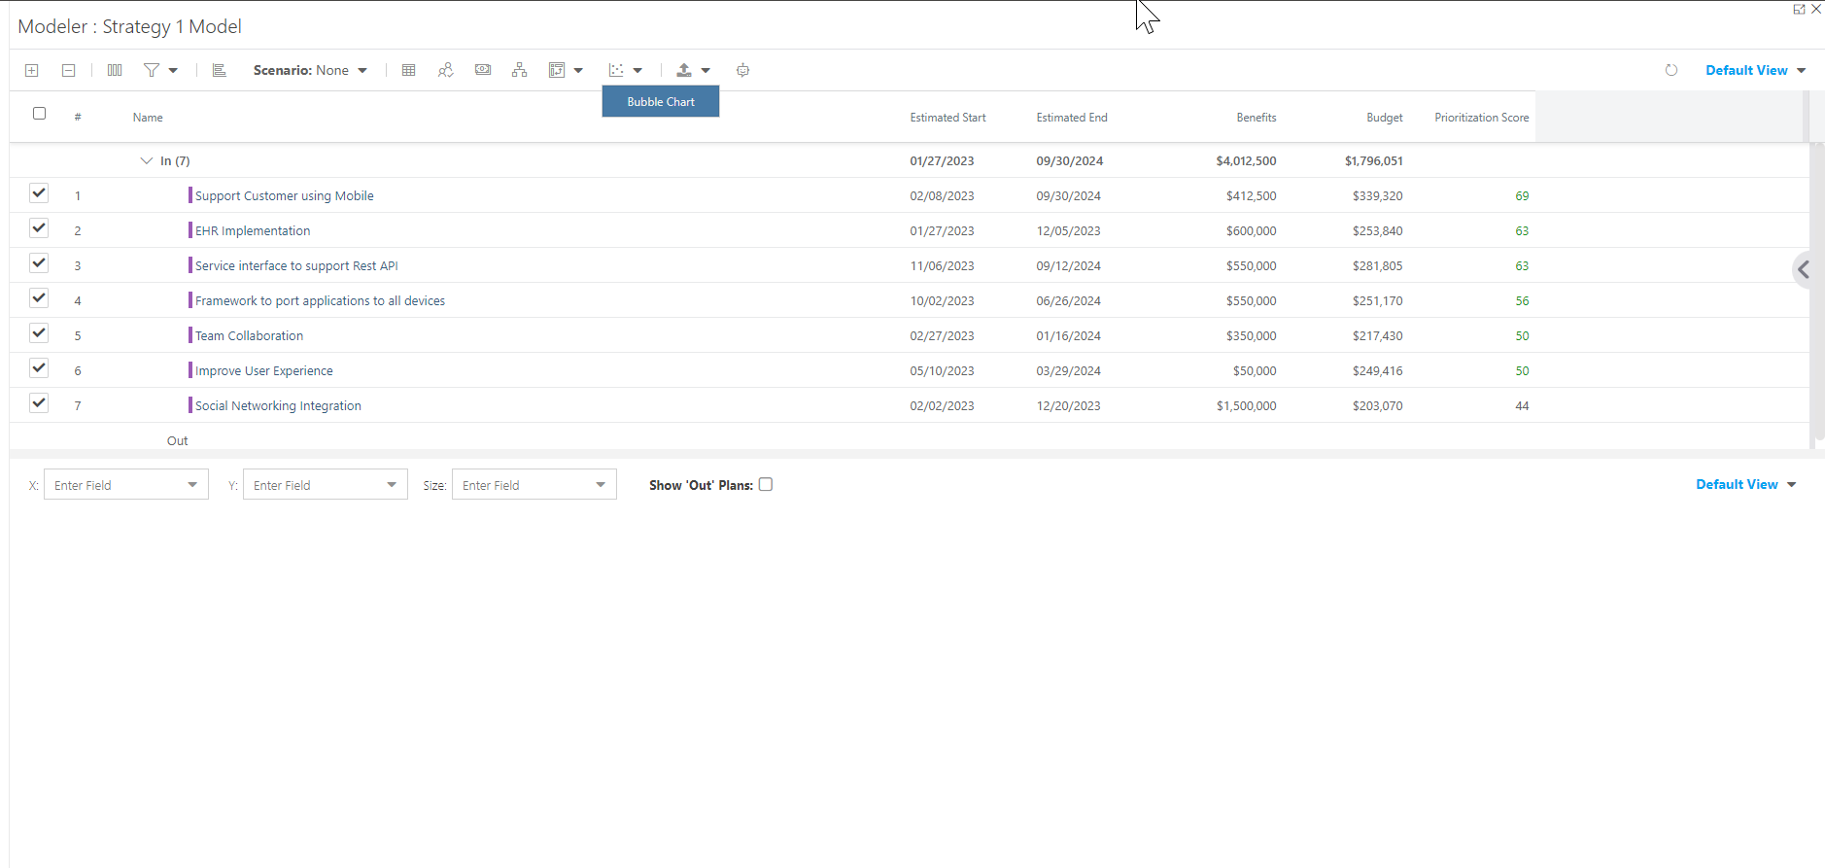Click the # column header

point(78,118)
